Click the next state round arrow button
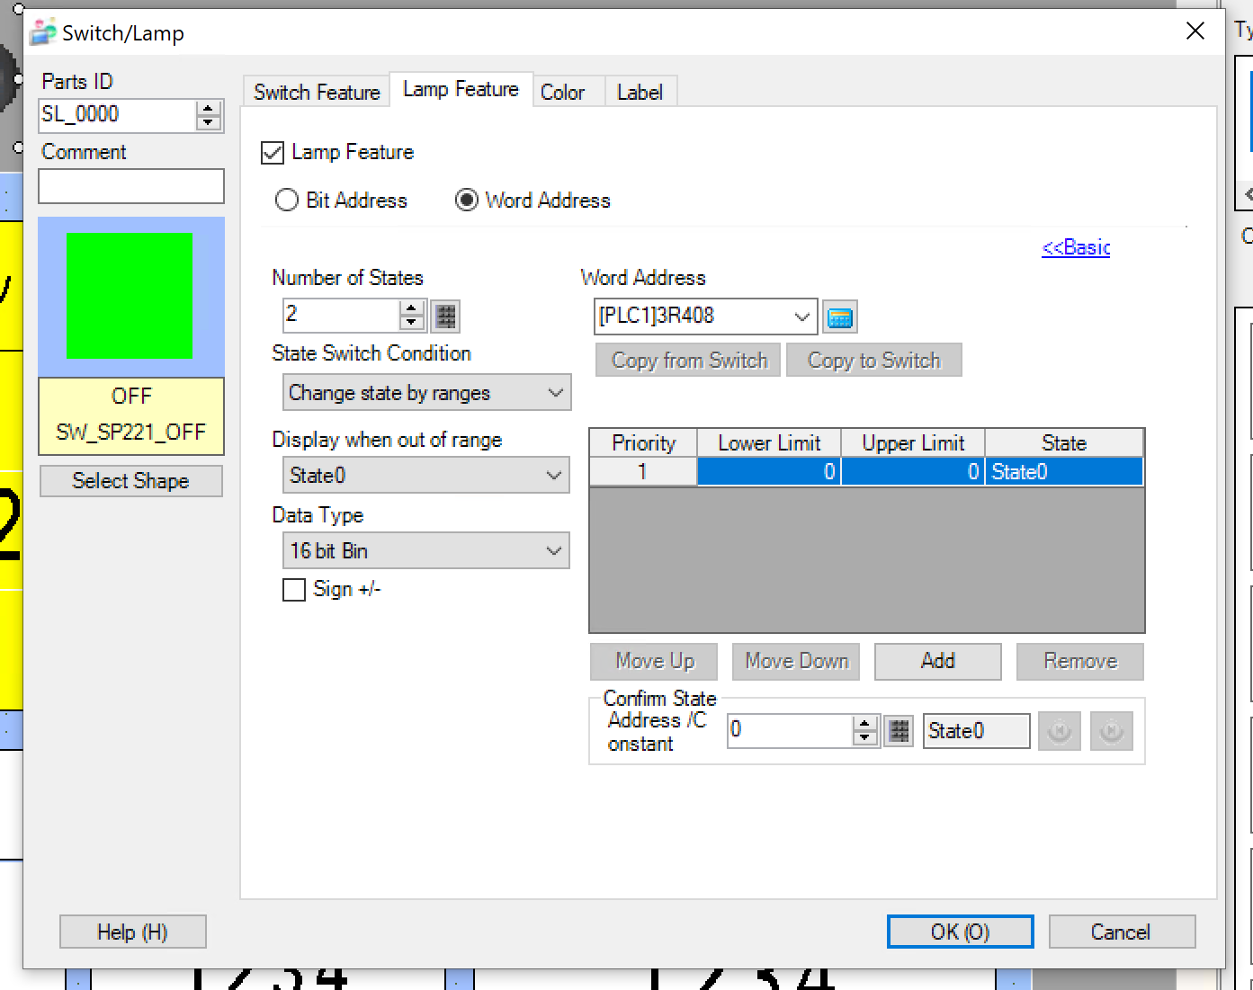The image size is (1253, 990). coord(1111,731)
